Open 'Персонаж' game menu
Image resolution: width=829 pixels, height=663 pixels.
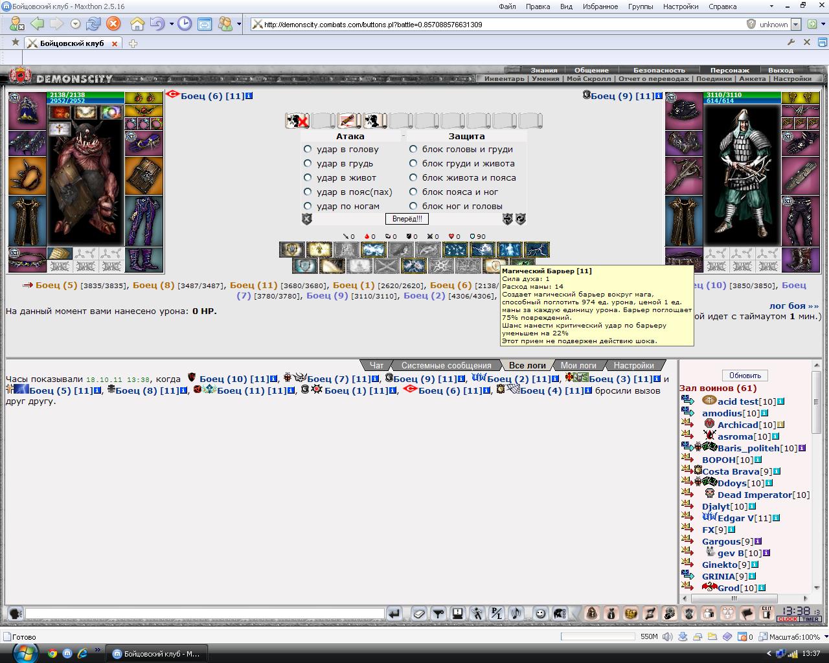click(x=730, y=70)
